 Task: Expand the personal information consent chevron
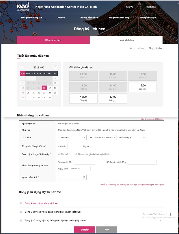[x=161, y=212]
